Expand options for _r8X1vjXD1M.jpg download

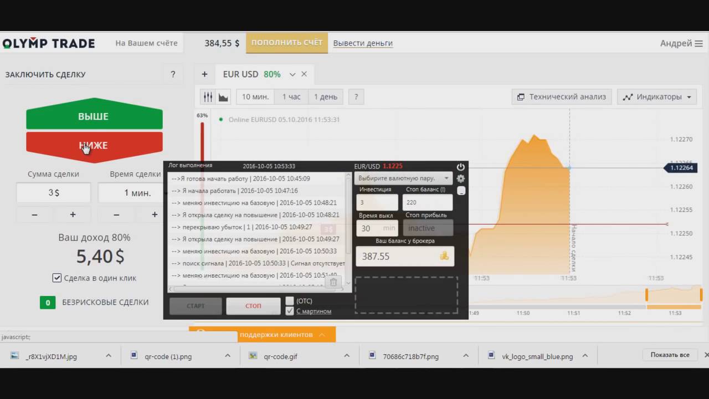109,356
